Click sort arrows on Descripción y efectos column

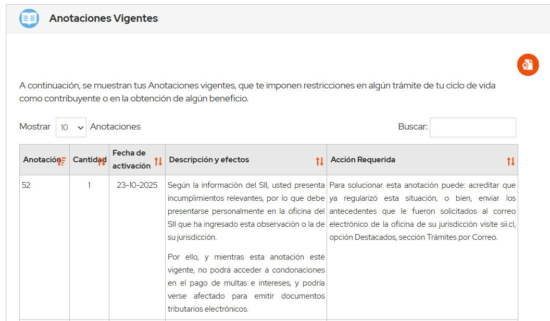pyautogui.click(x=320, y=161)
